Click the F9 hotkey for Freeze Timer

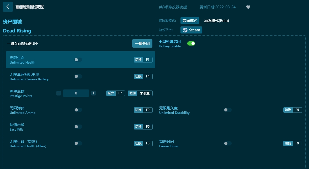click(x=293, y=143)
